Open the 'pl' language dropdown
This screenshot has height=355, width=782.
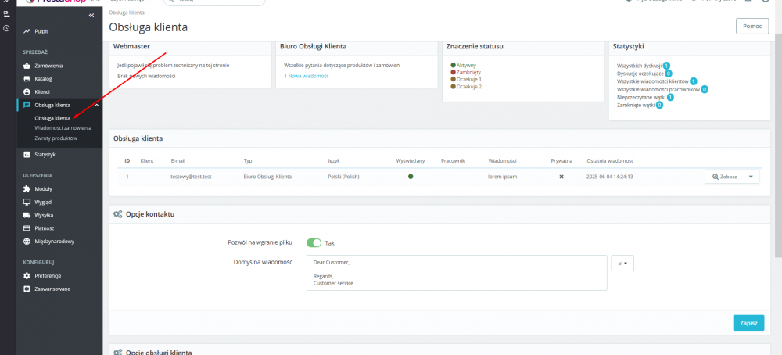click(x=623, y=264)
